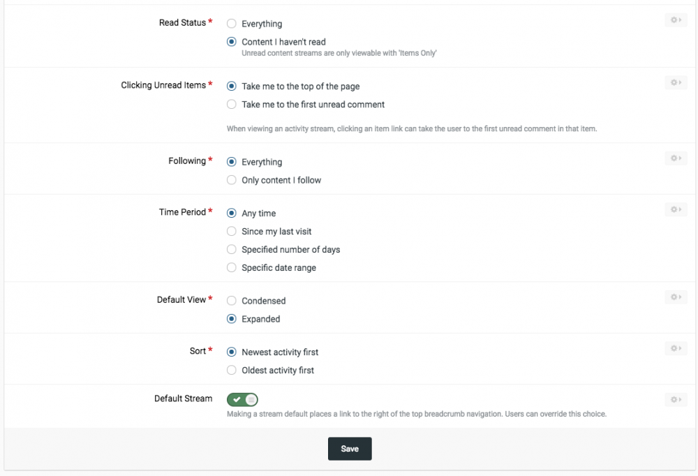The width and height of the screenshot is (698, 476).
Task: Set Default View to Condensed
Action: tap(232, 301)
